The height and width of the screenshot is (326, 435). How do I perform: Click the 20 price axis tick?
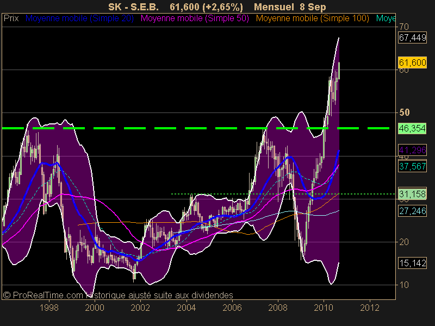404,242
